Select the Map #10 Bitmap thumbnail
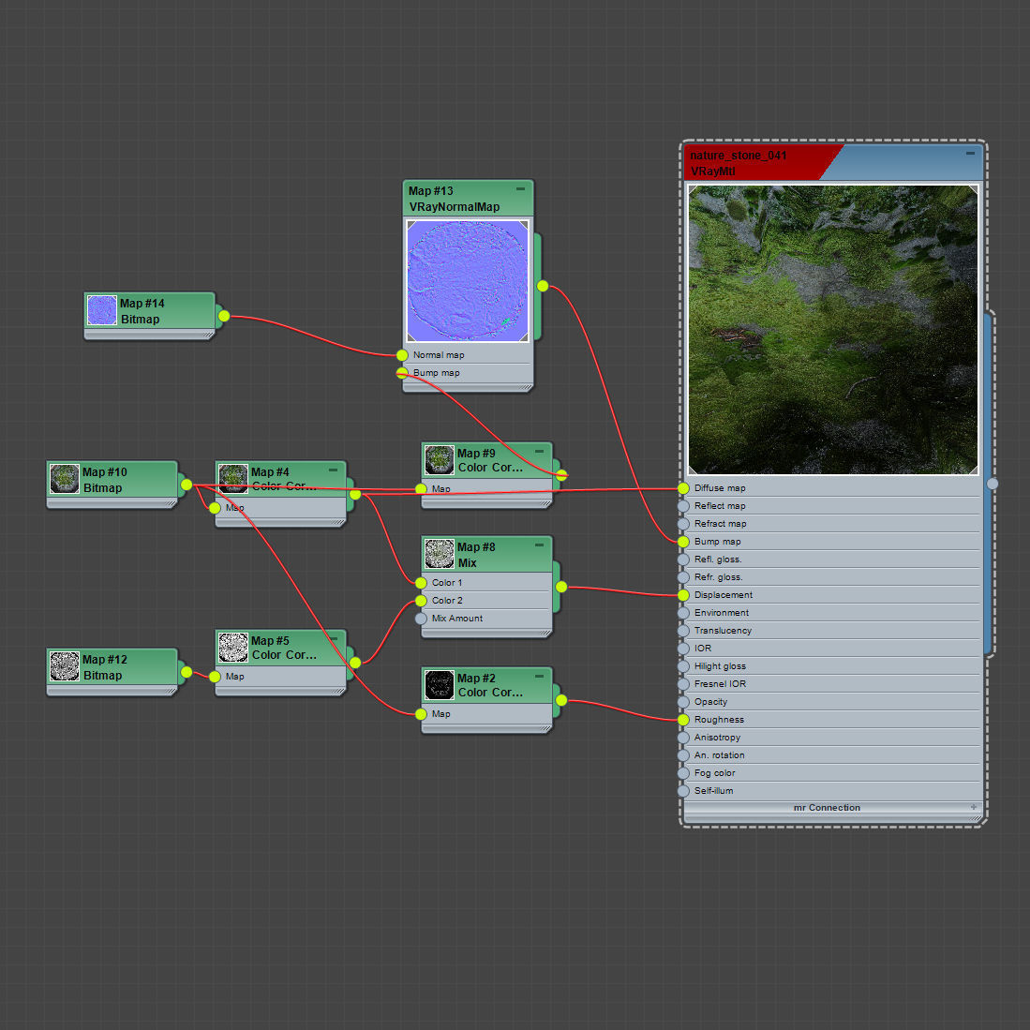The width and height of the screenshot is (1030, 1030). click(x=65, y=479)
